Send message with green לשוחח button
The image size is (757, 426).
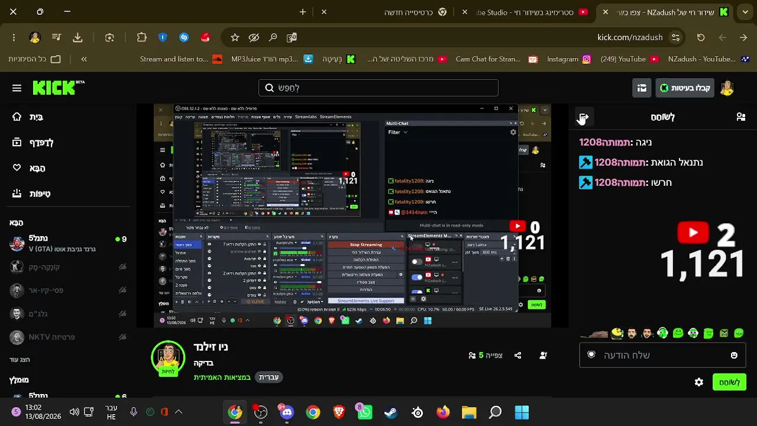pyautogui.click(x=729, y=382)
